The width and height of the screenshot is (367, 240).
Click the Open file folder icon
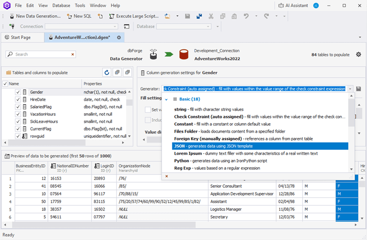167,16
